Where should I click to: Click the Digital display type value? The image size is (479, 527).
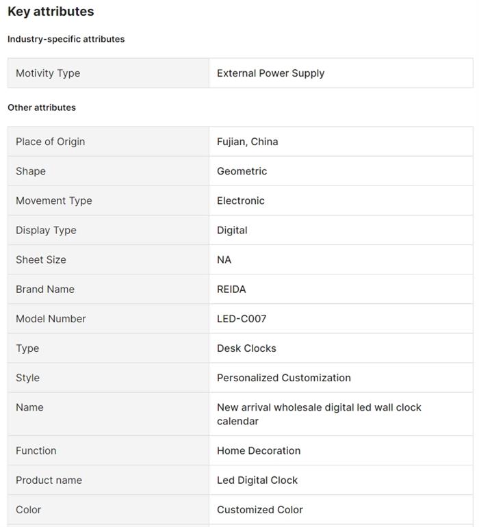[232, 230]
